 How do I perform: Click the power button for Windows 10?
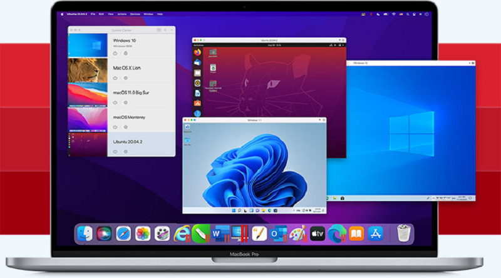(x=115, y=54)
